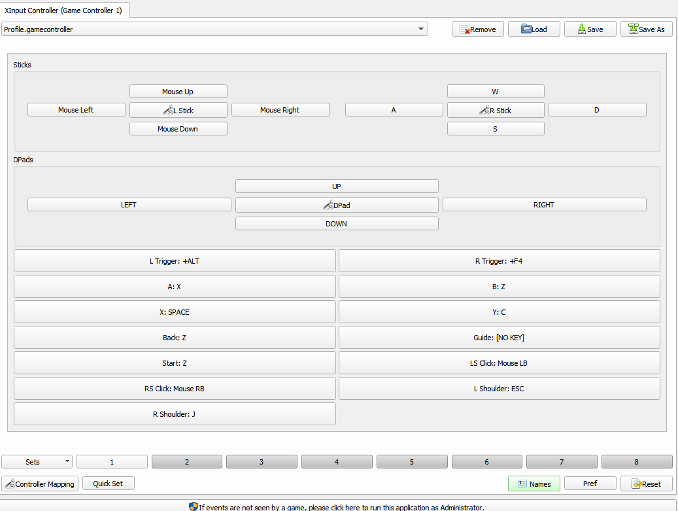This screenshot has width=678, height=511.
Task: Open the Profile.gamecontroller dropdown
Action: point(214,29)
